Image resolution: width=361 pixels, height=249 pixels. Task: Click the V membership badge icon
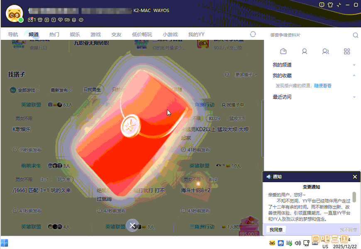click(47, 20)
